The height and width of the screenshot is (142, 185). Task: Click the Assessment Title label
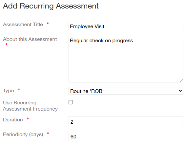pos(23,25)
